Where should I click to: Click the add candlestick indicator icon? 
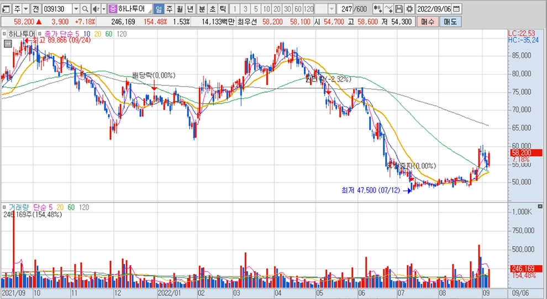click(377, 9)
